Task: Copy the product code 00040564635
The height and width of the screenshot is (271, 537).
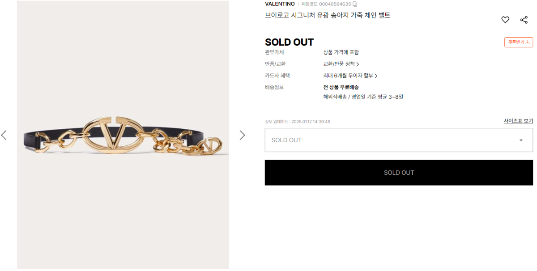Action: [355, 4]
